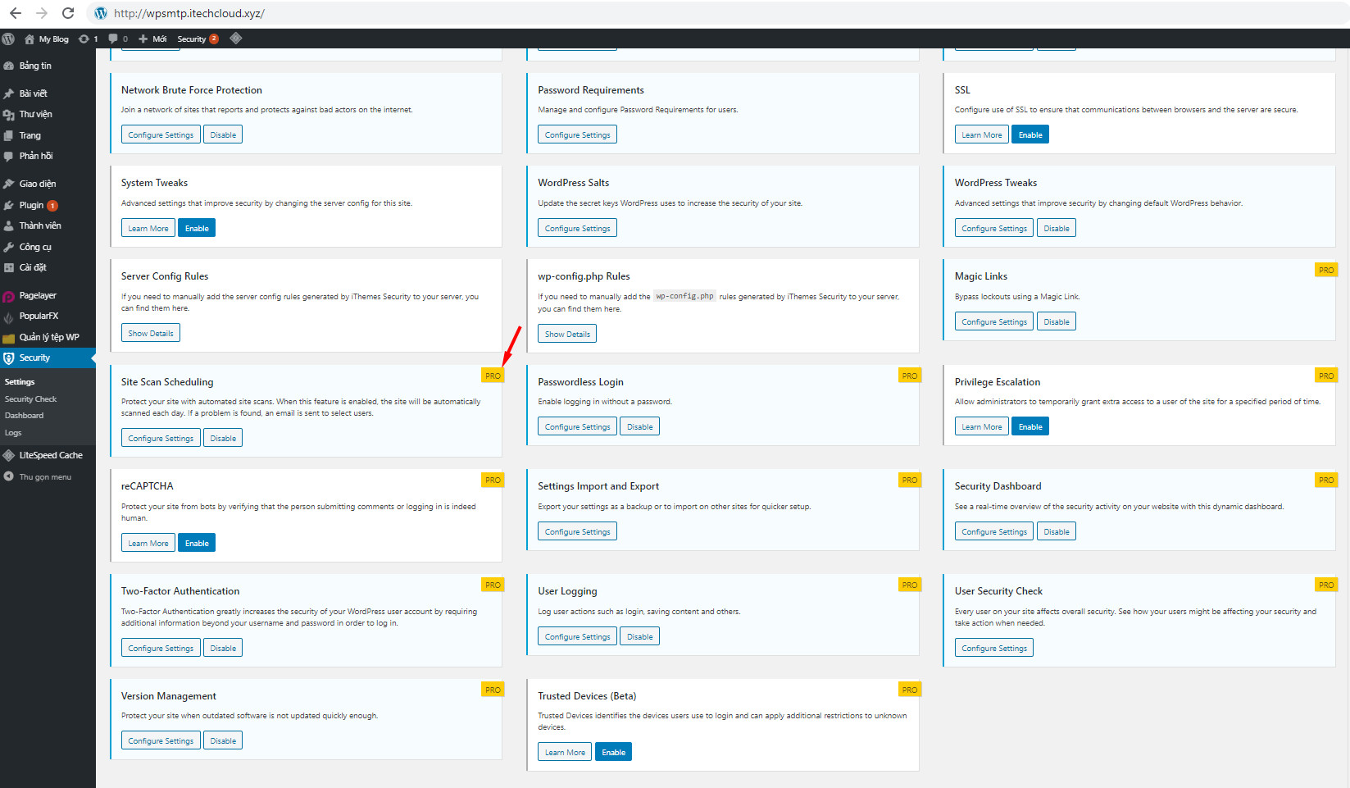The image size is (1350, 788).
Task: Show Details for Server Config Rules
Action: pyautogui.click(x=151, y=333)
